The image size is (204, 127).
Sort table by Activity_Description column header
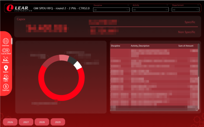pos(140,46)
